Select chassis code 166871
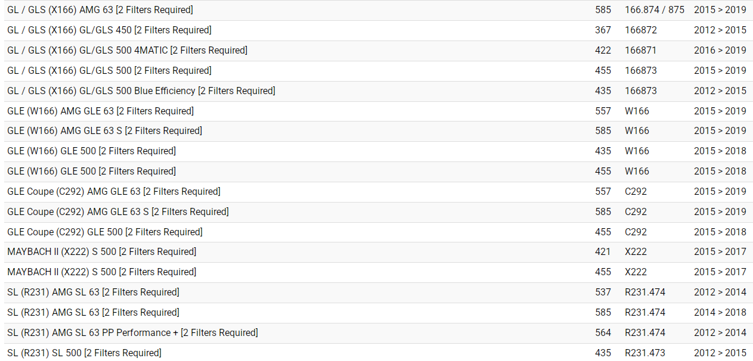This screenshot has height=361, width=753. (x=640, y=51)
